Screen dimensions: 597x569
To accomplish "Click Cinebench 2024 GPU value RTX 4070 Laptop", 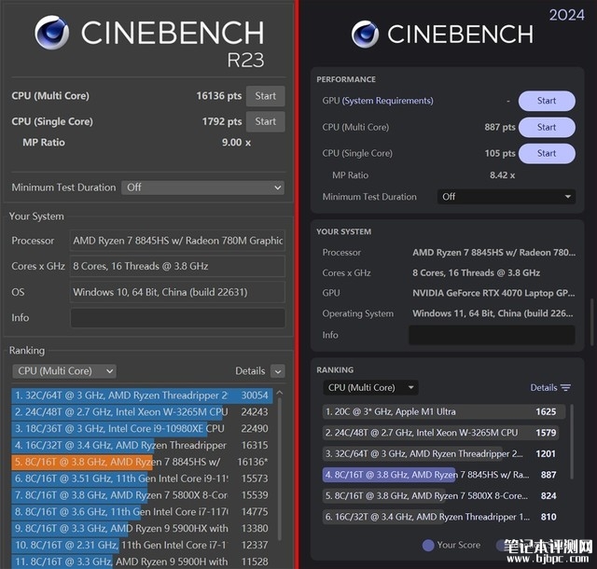I will click(x=493, y=293).
